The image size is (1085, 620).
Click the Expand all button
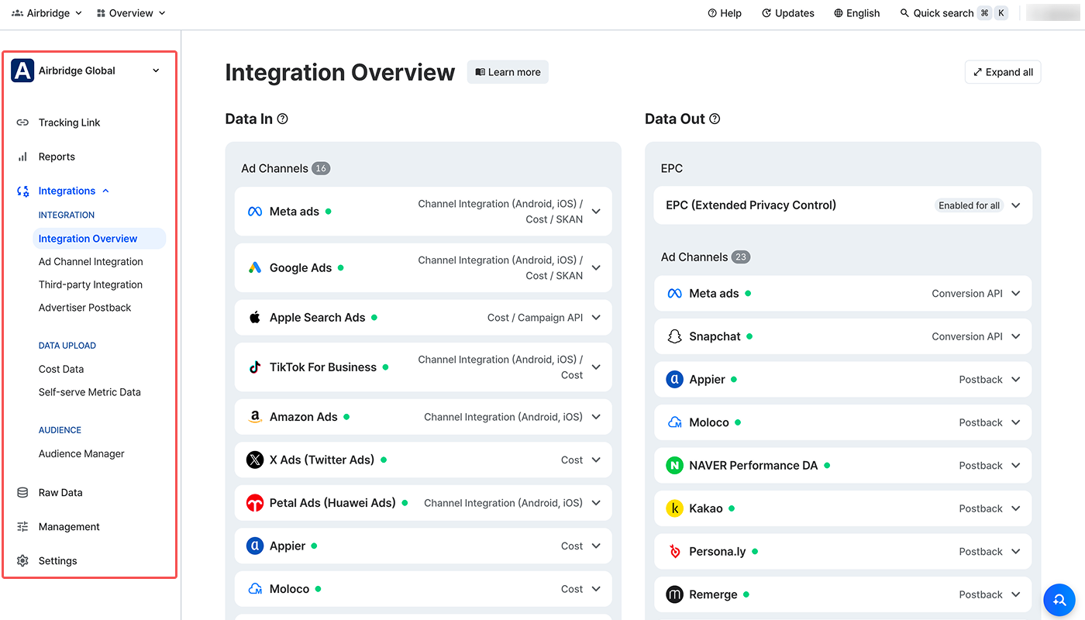pyautogui.click(x=1003, y=72)
